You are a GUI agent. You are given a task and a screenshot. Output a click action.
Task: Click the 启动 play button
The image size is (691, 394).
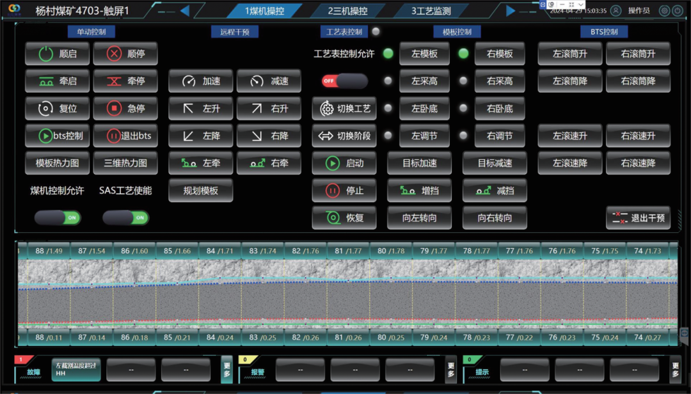click(344, 163)
